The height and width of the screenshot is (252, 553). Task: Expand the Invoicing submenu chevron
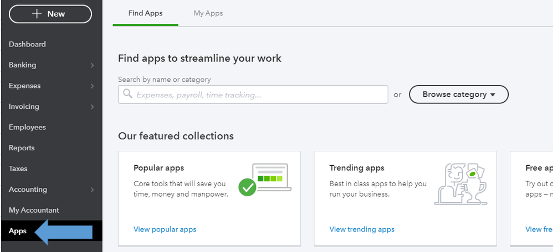tap(92, 107)
